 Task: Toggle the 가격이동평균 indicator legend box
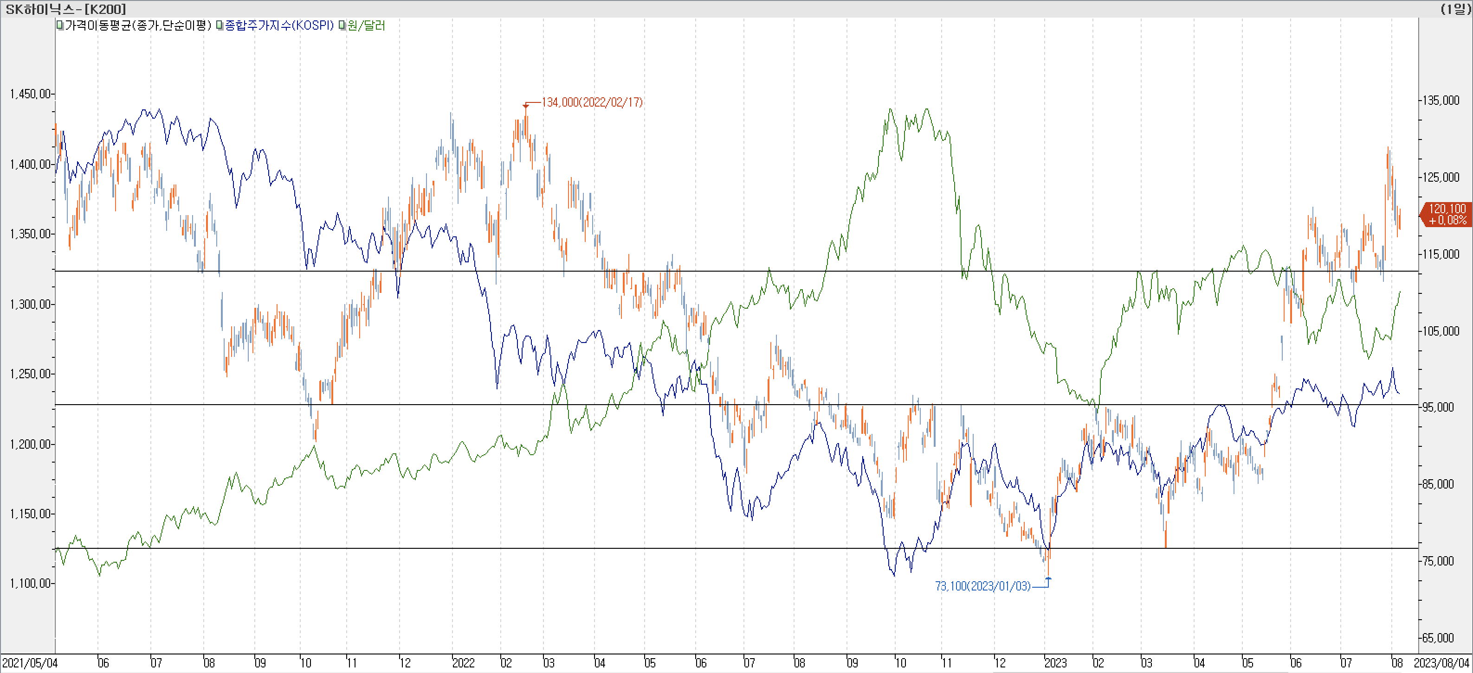[60, 25]
